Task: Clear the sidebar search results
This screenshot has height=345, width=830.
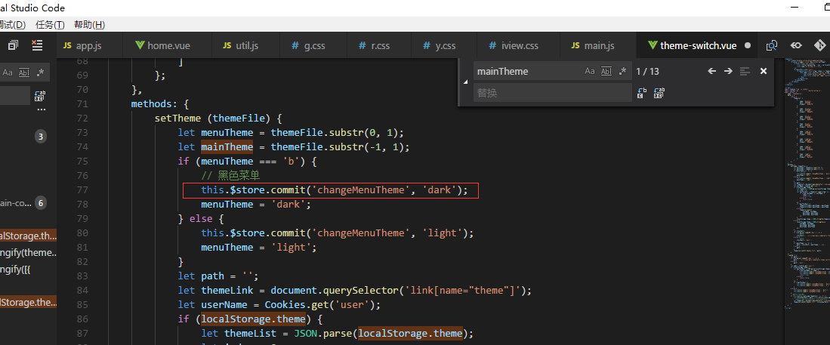Action: [x=36, y=45]
